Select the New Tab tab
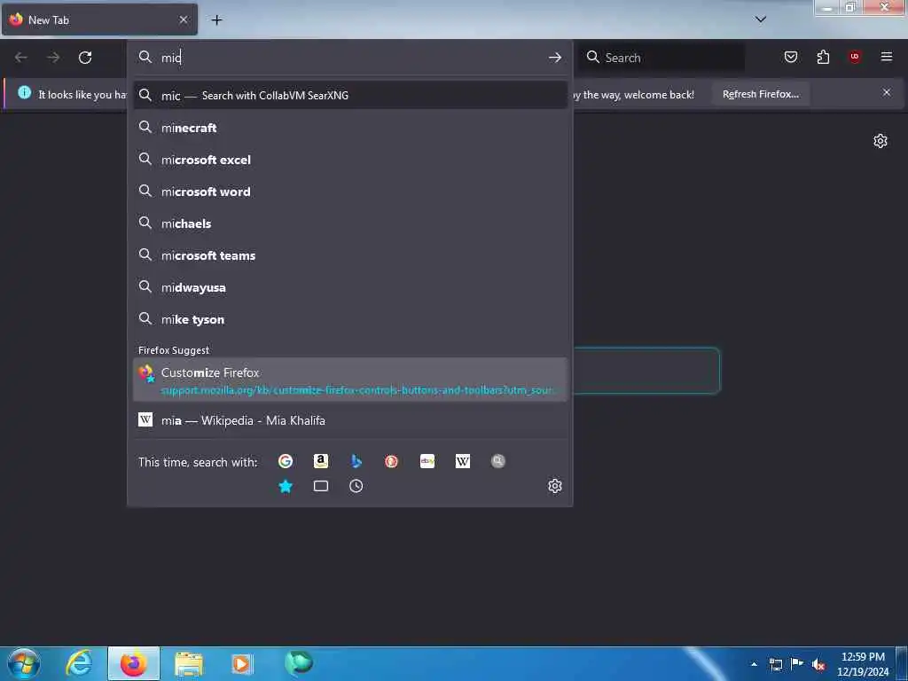This screenshot has width=908, height=681. pyautogui.click(x=99, y=20)
